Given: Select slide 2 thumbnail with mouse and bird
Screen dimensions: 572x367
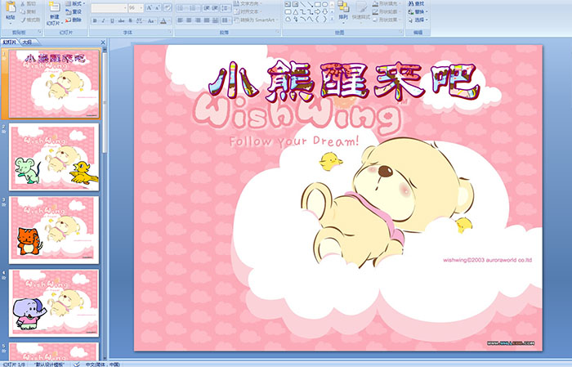Looking at the screenshot, I should click(54, 157).
